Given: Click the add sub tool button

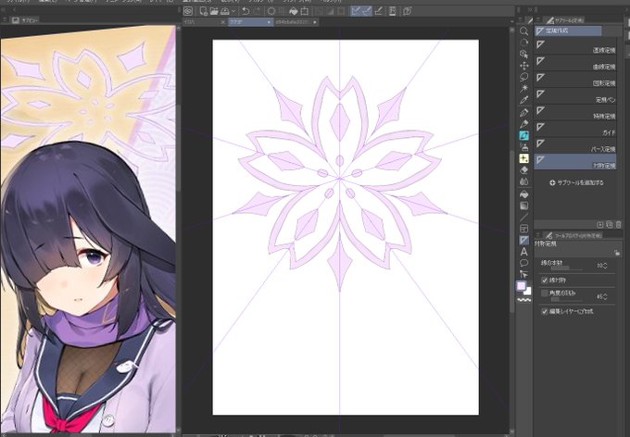Looking at the screenshot, I should (576, 182).
